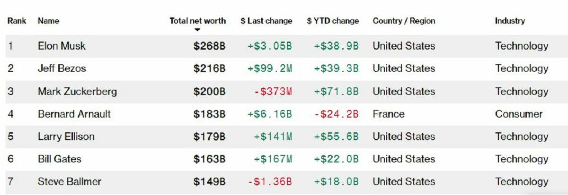This screenshot has height=195, width=568.
Task: Open Bernard Arnault's profile
Action: coord(74,114)
